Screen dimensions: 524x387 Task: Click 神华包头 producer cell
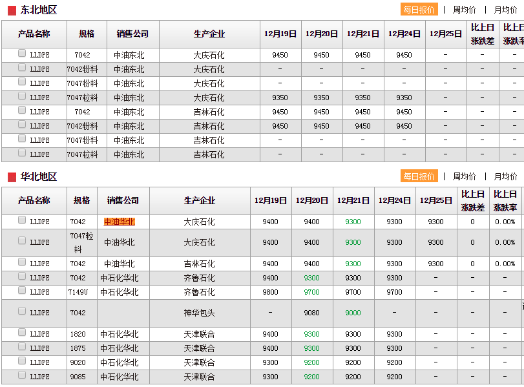tap(199, 313)
